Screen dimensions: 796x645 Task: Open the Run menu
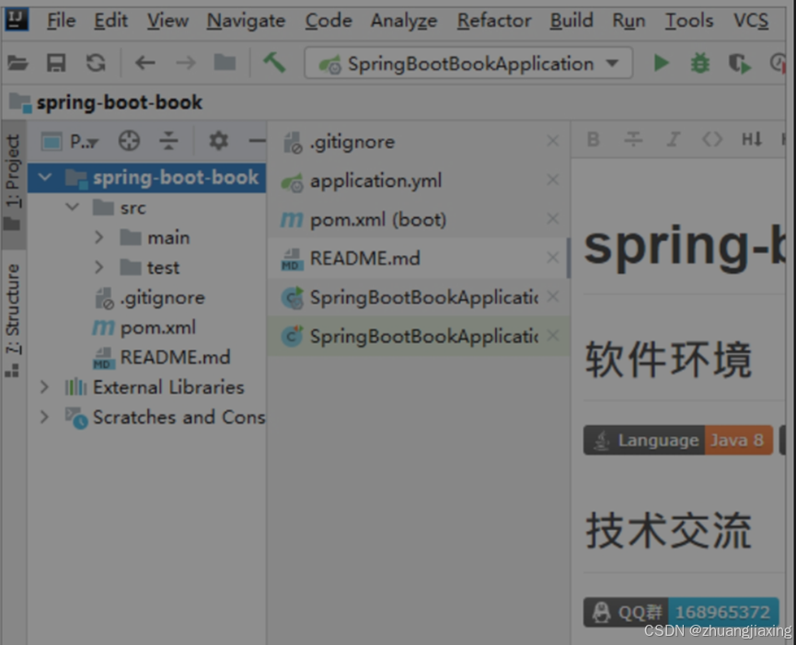pyautogui.click(x=629, y=21)
